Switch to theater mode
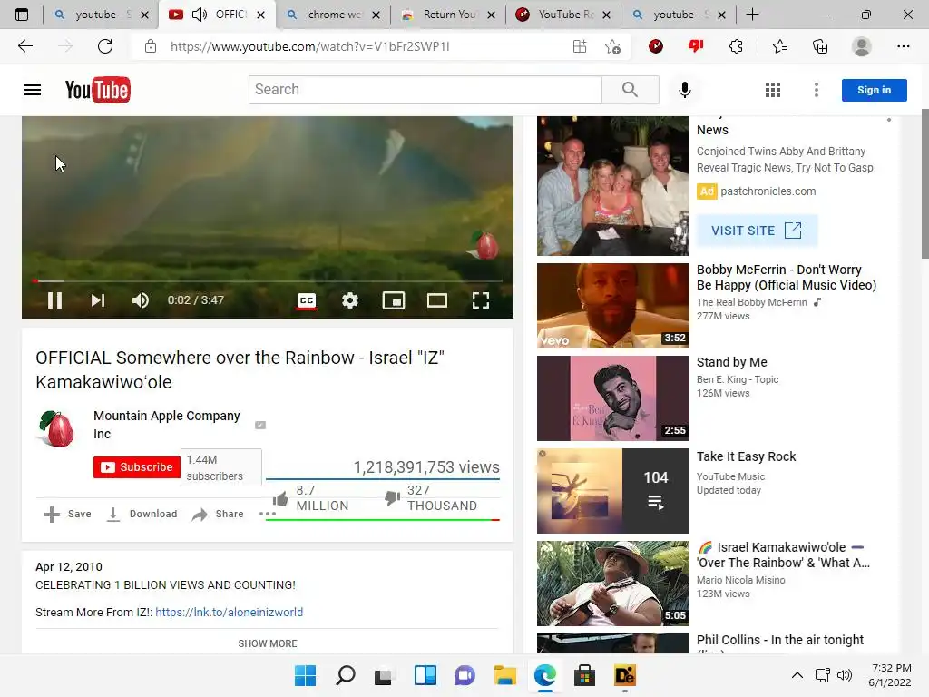Screen dimensions: 929x697 437,300
